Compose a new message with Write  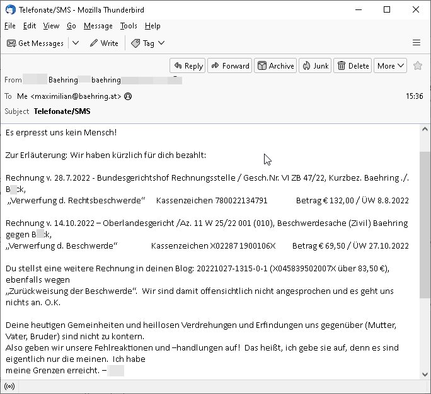point(104,43)
